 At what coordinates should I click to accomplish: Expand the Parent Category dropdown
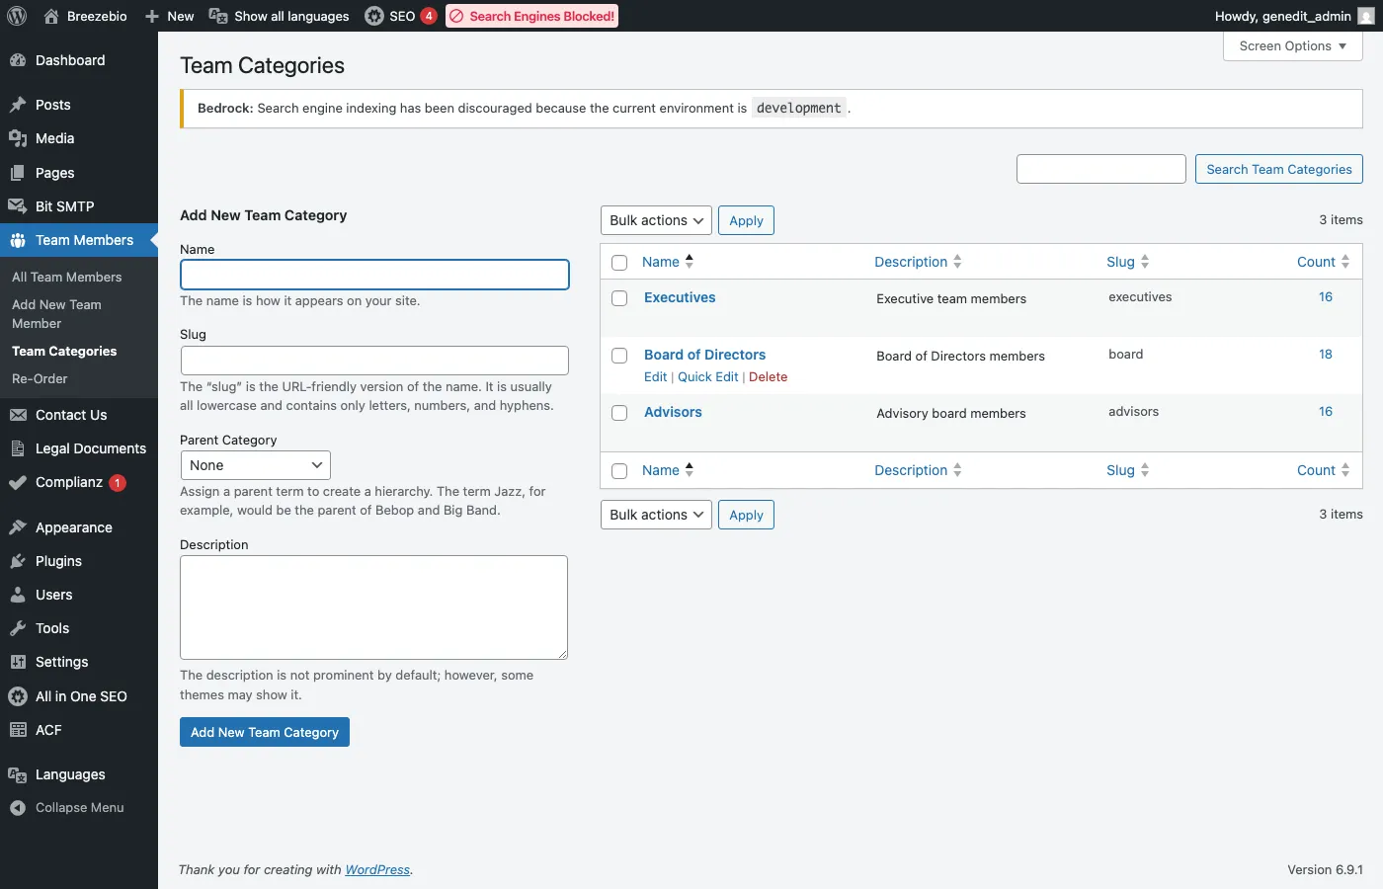(255, 465)
